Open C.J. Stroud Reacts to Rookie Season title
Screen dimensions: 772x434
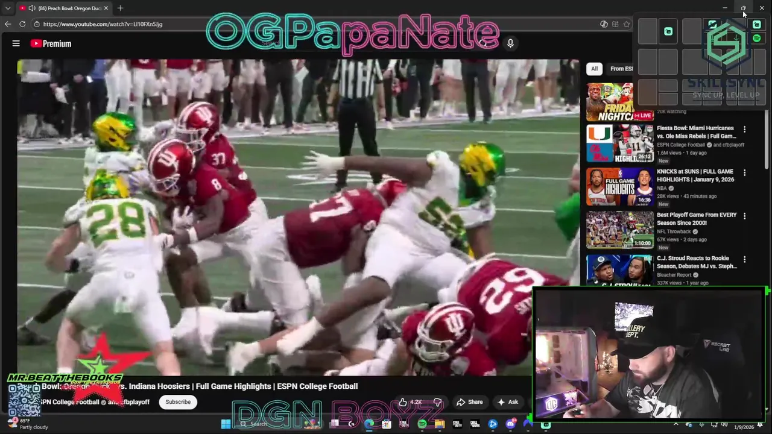point(697,262)
